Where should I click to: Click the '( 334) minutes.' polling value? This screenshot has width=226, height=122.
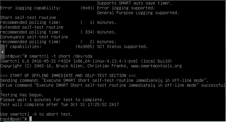pyautogui.click(x=103, y=32)
